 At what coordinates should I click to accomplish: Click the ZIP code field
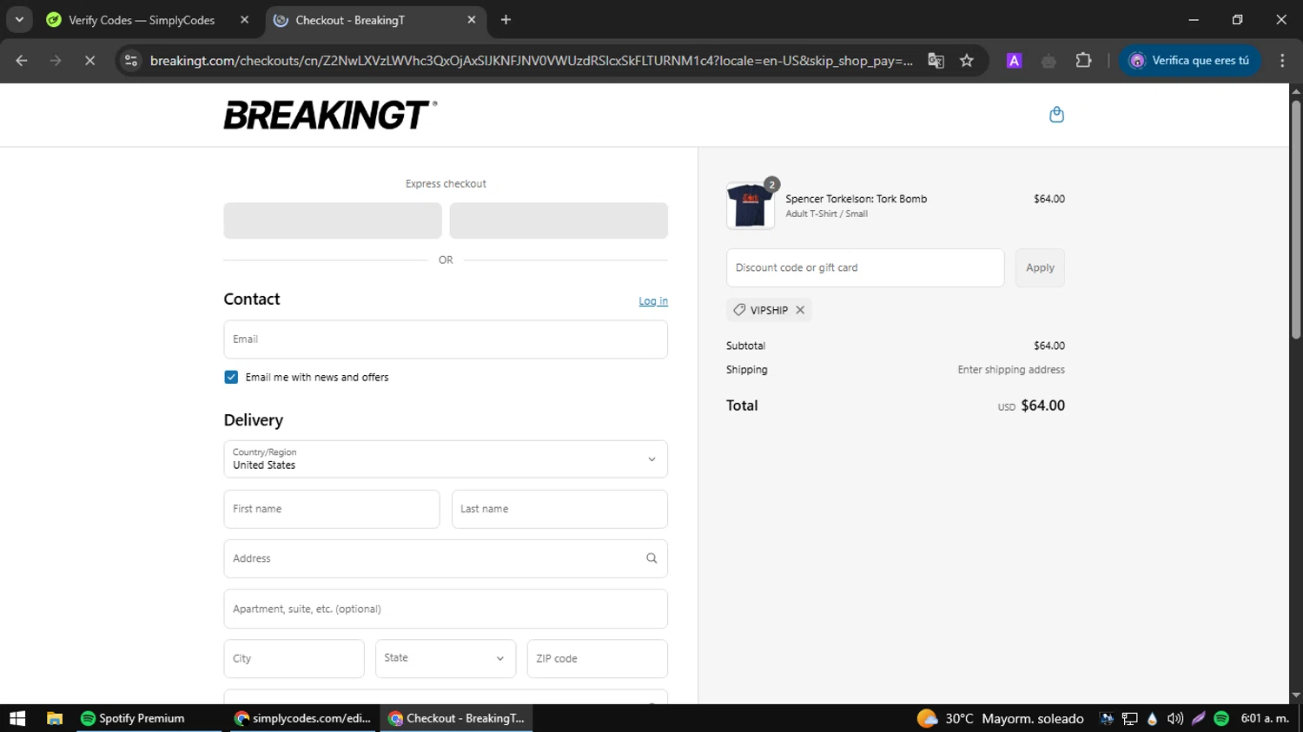point(598,658)
